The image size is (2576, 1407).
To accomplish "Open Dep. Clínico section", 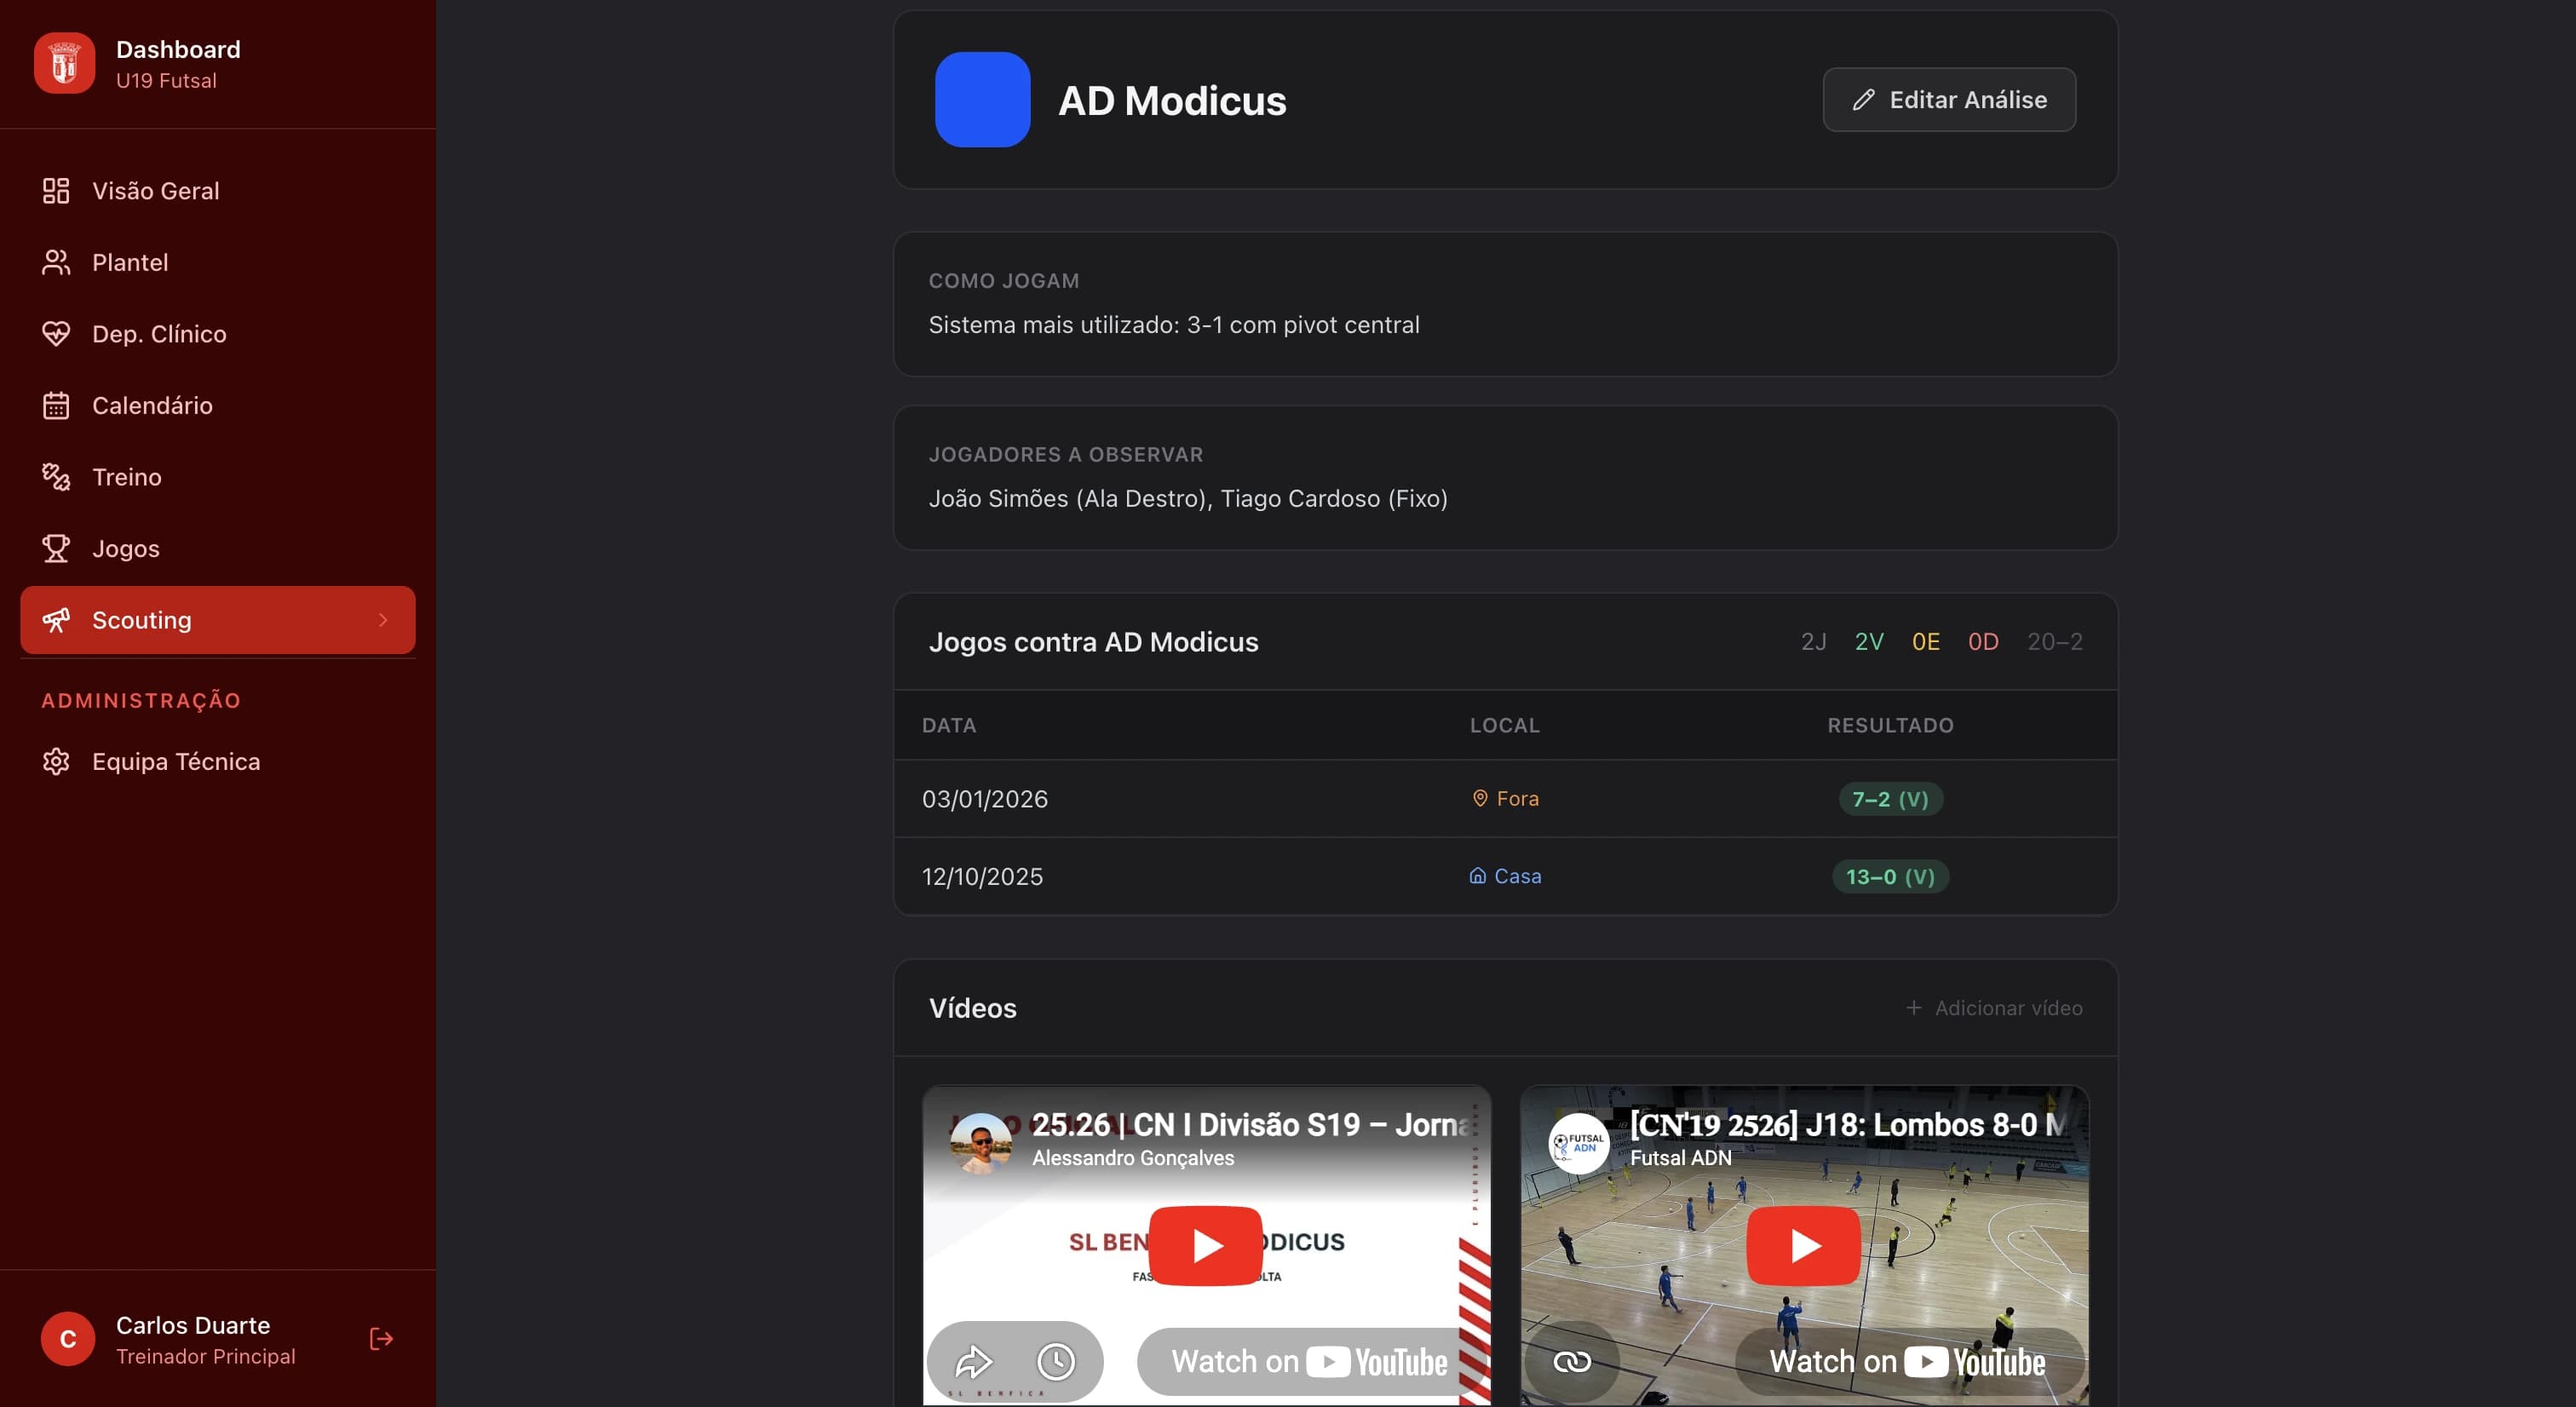I will click(217, 333).
